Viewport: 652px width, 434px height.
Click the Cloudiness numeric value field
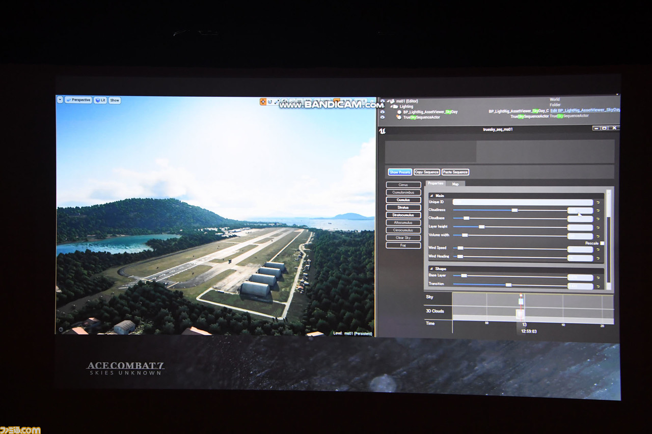pyautogui.click(x=581, y=210)
